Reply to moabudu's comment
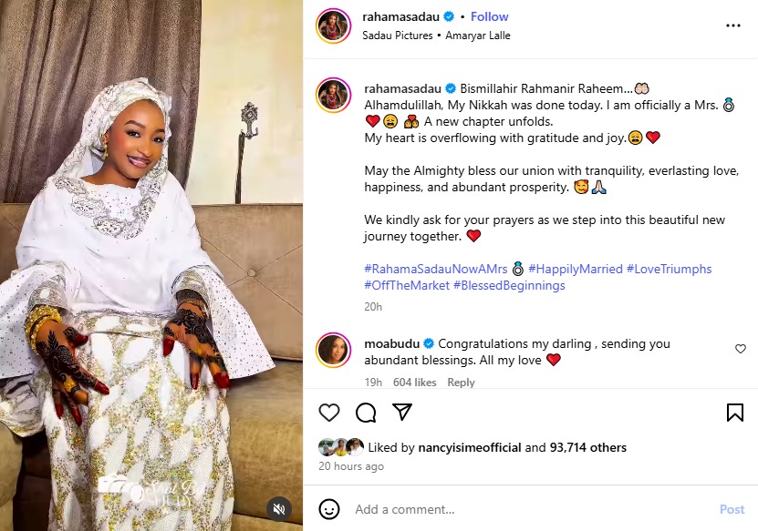The width and height of the screenshot is (758, 531). pyautogui.click(x=461, y=383)
